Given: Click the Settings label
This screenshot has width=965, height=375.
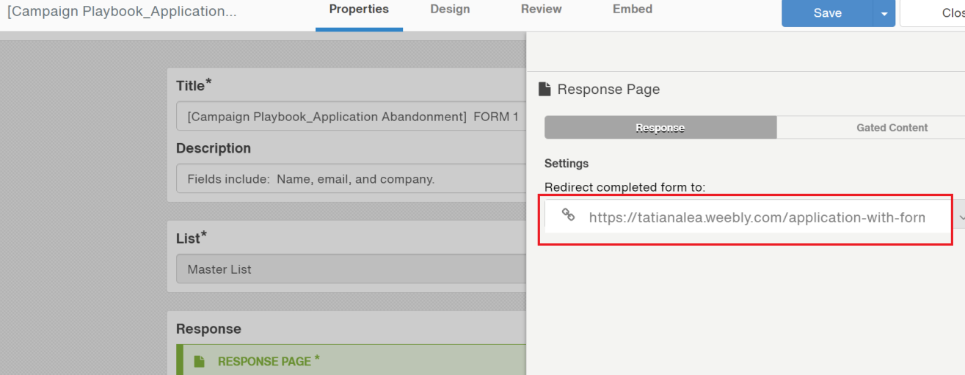Looking at the screenshot, I should (x=567, y=164).
